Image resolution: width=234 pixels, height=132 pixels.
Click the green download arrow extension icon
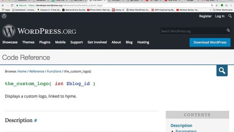coord(222,5)
